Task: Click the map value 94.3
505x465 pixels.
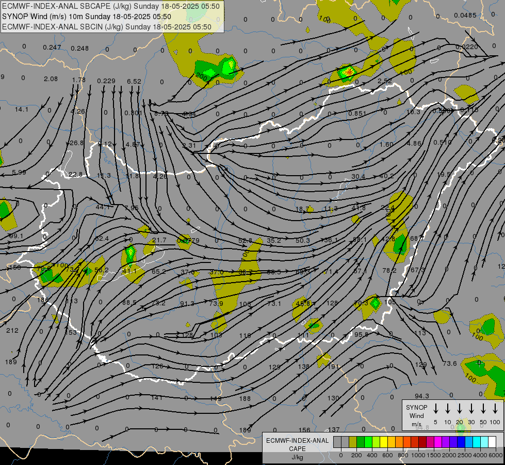Action: [x=421, y=396]
